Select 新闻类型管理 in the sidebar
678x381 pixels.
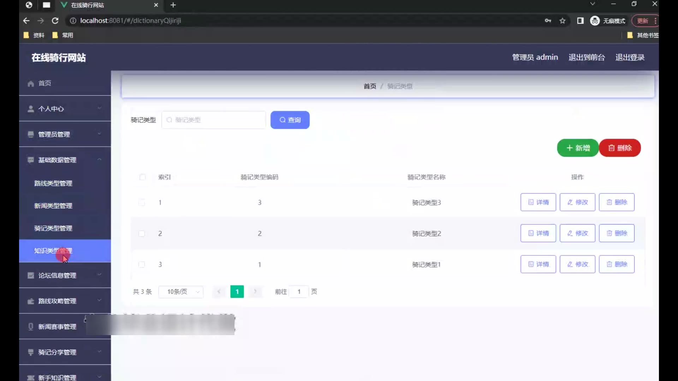coord(53,206)
